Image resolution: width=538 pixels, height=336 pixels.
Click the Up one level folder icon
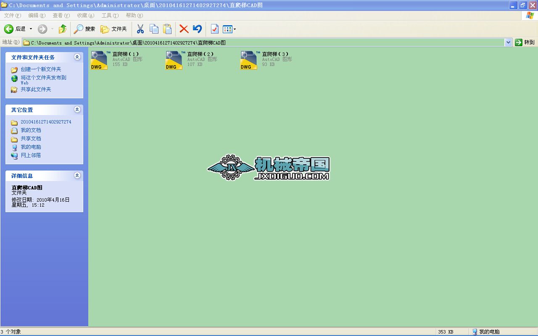(62, 29)
